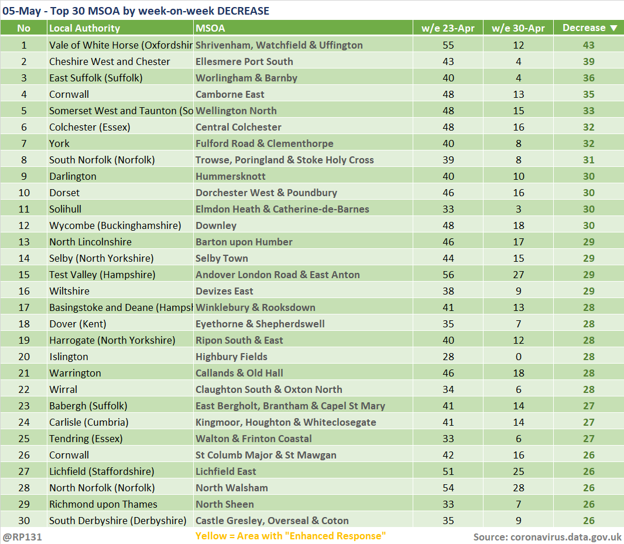
Task: Select cell 'Claughton South & Oxton North'
Action: pyautogui.click(x=303, y=389)
